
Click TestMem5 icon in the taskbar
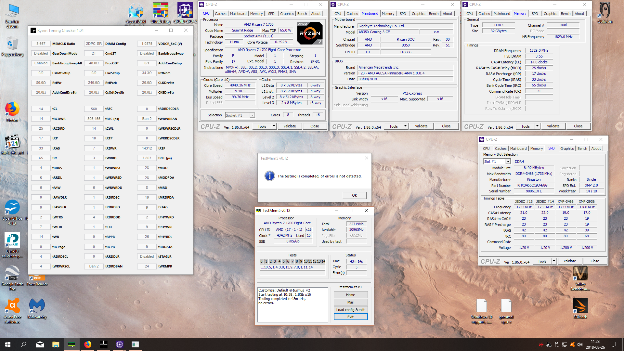click(71, 344)
